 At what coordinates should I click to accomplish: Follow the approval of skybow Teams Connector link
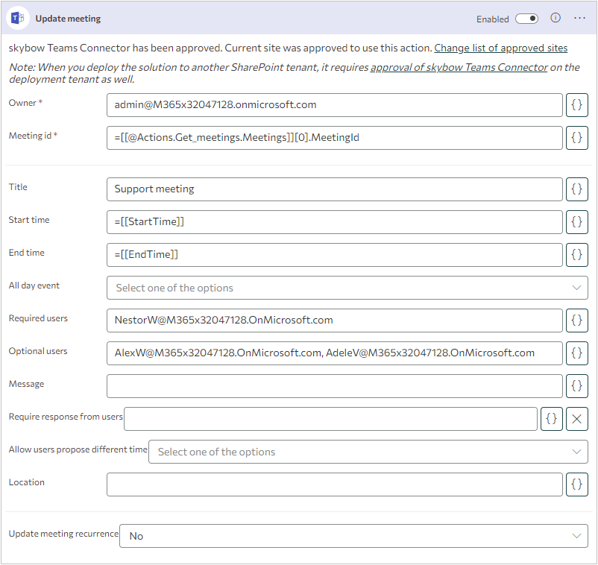(x=459, y=68)
